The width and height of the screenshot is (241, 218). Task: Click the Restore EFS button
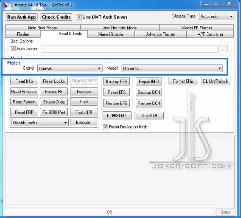116,103
